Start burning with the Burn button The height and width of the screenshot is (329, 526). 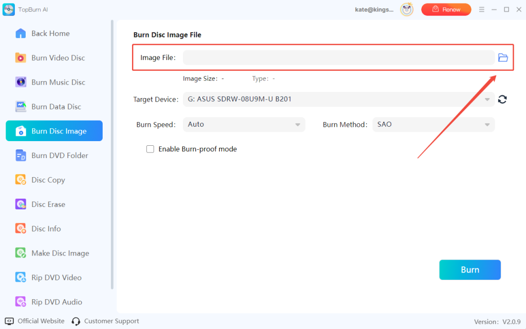click(469, 269)
